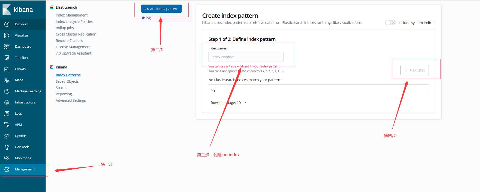Open the Cross Cluster Replication link
The height and width of the screenshot is (192, 480).
76,34
